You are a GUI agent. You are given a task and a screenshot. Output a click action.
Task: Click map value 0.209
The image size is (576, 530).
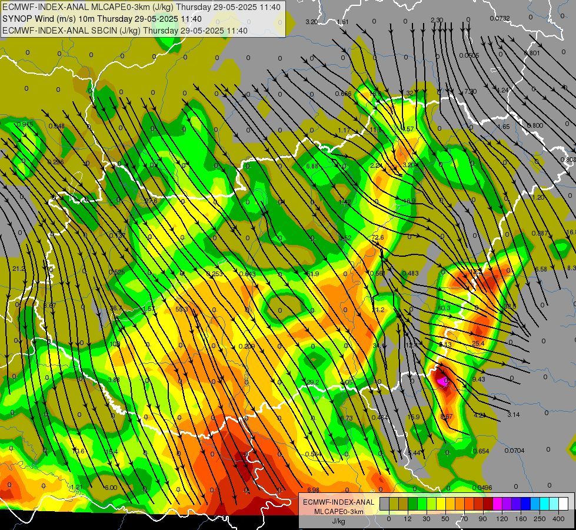pyautogui.click(x=247, y=346)
